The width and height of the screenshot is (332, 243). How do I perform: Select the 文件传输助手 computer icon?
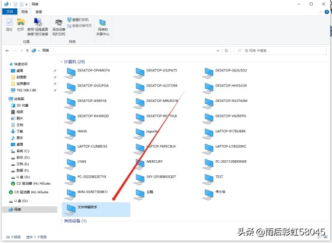[x=70, y=210]
